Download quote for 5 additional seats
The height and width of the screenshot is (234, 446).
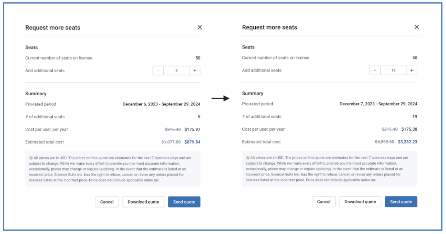143,202
